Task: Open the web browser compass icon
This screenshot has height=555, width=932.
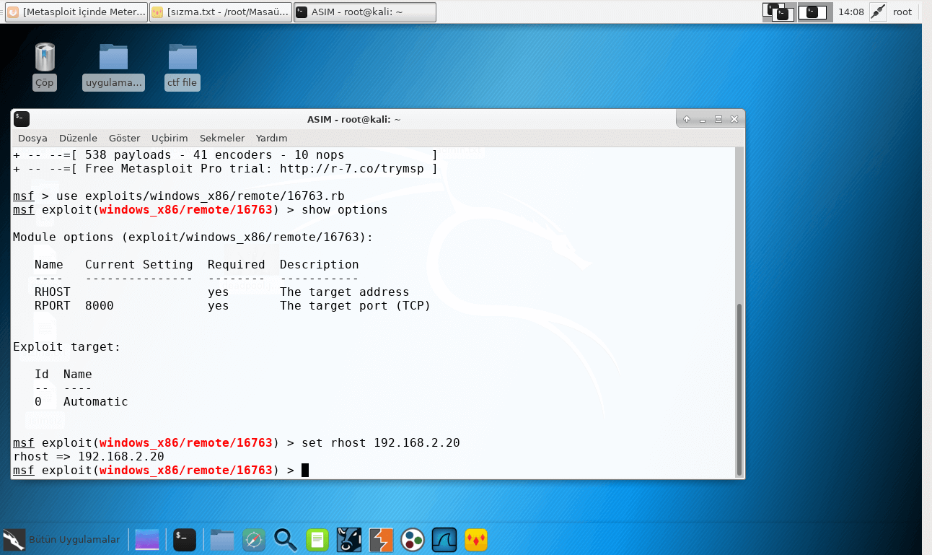Action: (254, 539)
